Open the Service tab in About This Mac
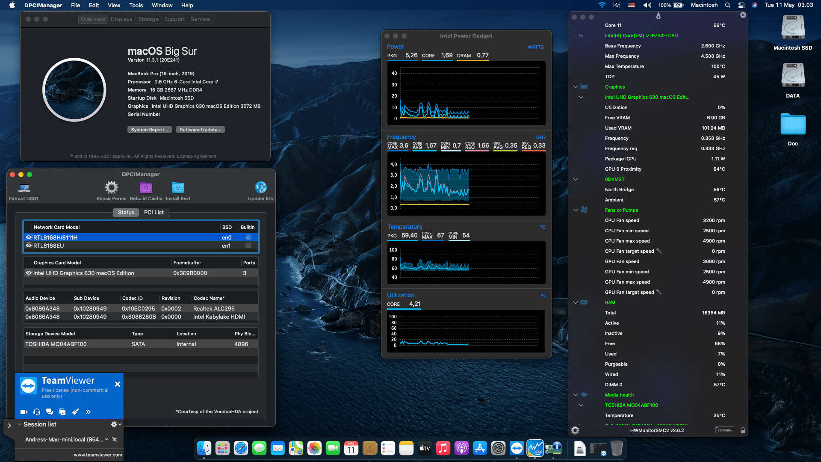The image size is (821, 462). pos(200,19)
